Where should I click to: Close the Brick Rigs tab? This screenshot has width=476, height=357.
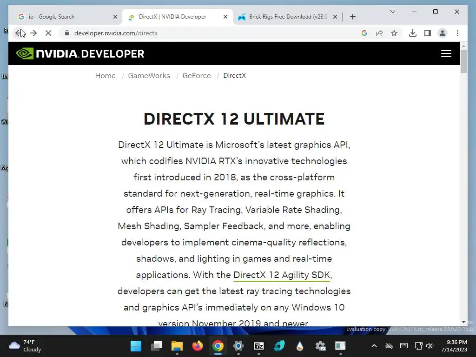(x=335, y=17)
